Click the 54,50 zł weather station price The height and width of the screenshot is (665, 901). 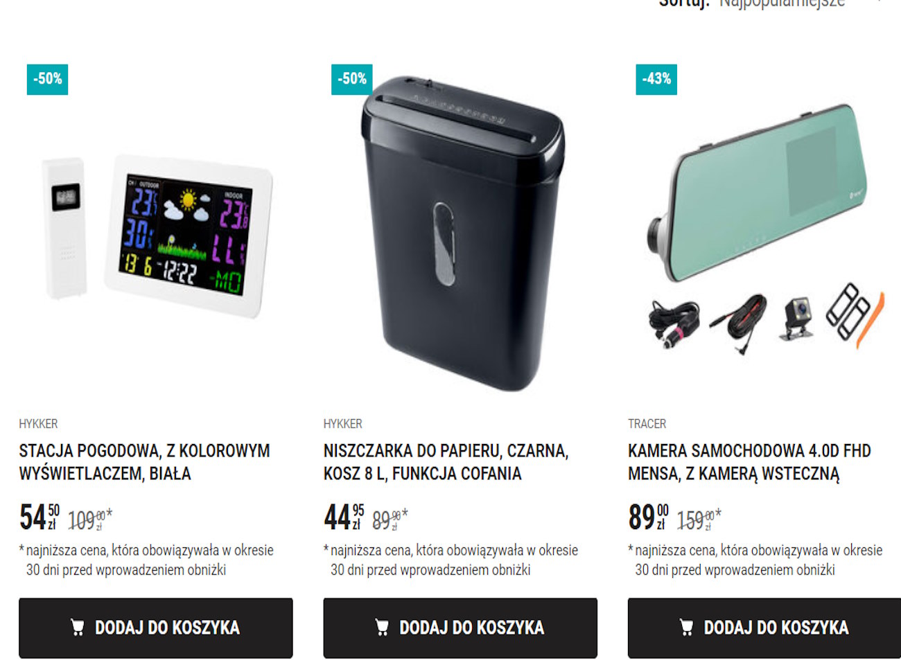click(39, 517)
